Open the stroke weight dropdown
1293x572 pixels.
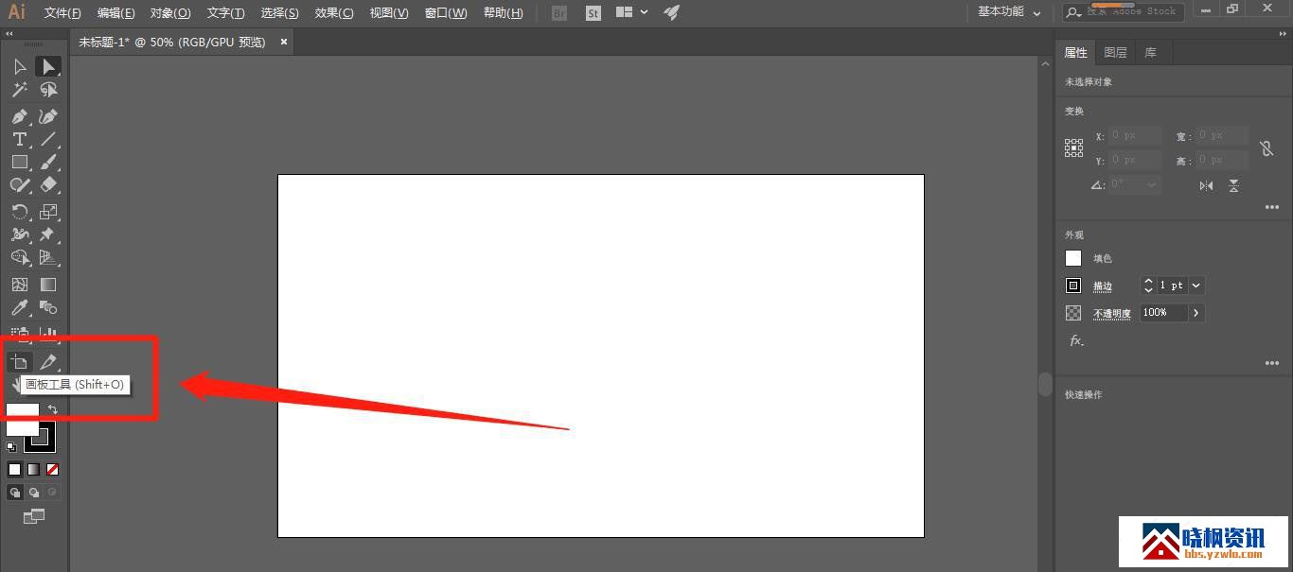click(x=1196, y=286)
